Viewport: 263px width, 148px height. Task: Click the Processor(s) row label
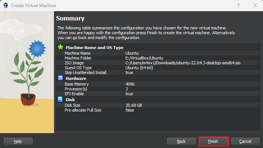coord(76,89)
